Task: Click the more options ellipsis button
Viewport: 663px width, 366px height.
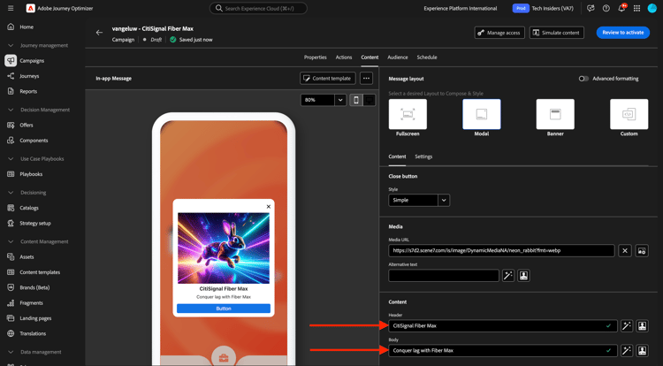Action: pyautogui.click(x=366, y=78)
